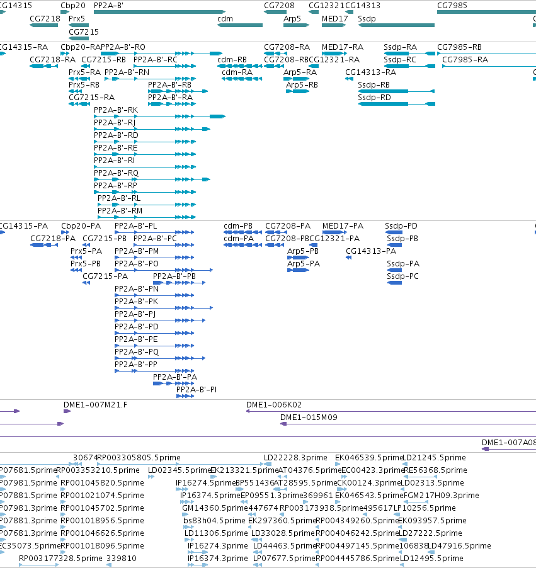
Task: Click transcript MED17-RA label
Action: [x=342, y=47]
